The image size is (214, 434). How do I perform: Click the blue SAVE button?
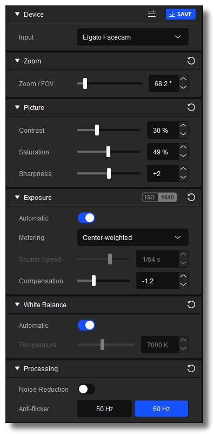pos(180,14)
